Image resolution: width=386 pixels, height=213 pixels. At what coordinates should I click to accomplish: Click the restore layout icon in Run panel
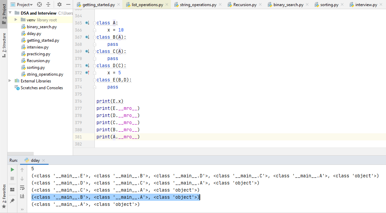point(13,189)
